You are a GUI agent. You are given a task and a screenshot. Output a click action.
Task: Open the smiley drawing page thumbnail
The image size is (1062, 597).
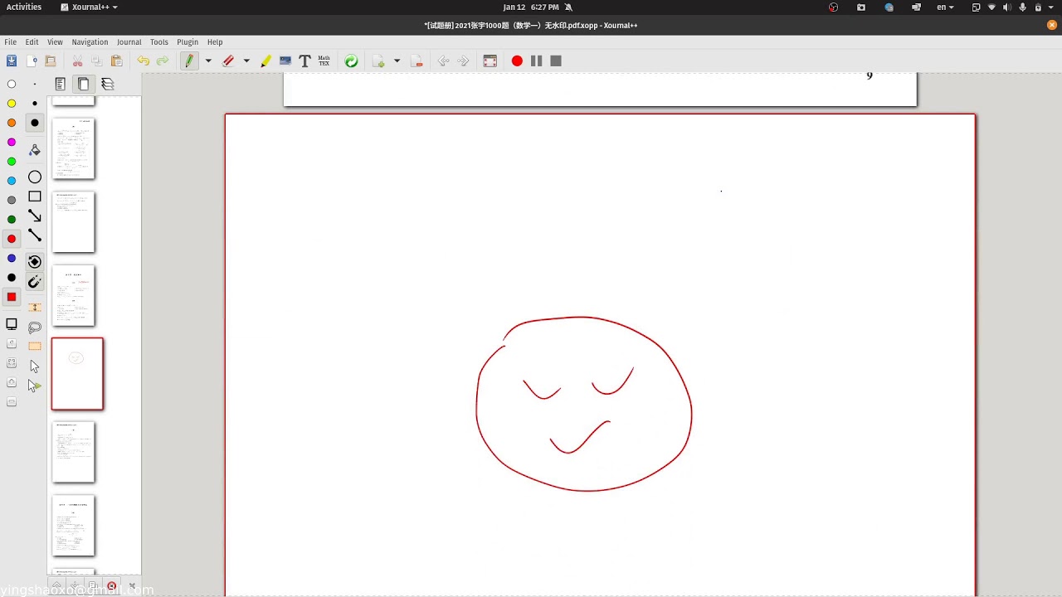(x=77, y=374)
